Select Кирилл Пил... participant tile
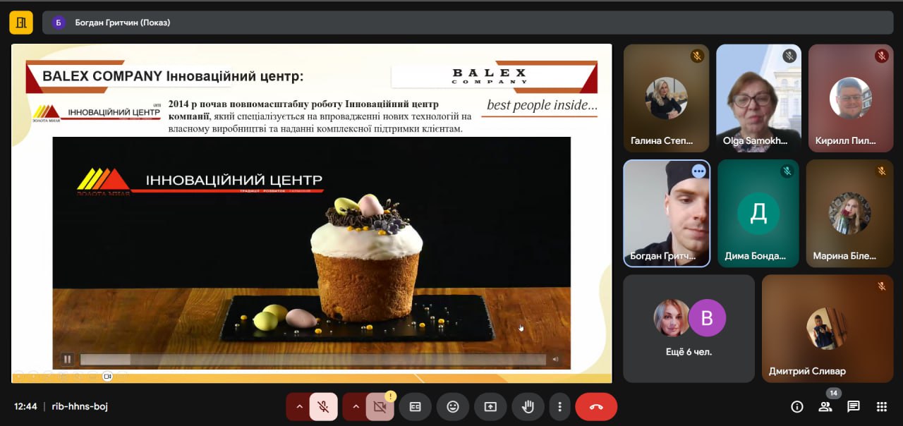This screenshot has width=903, height=426. [x=851, y=98]
